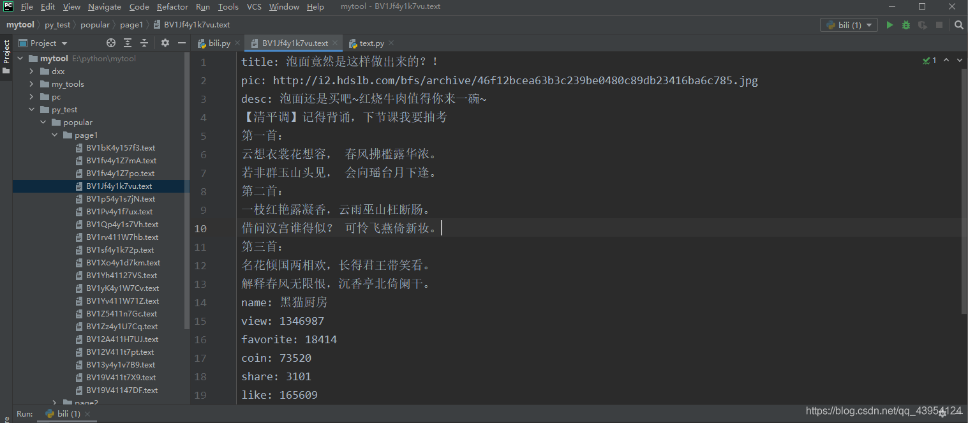
Task: Open the bili (1) run configuration dropdown
Action: pyautogui.click(x=849, y=25)
